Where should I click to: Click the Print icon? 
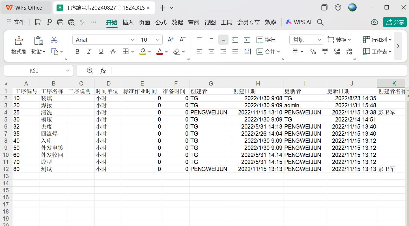(60, 22)
